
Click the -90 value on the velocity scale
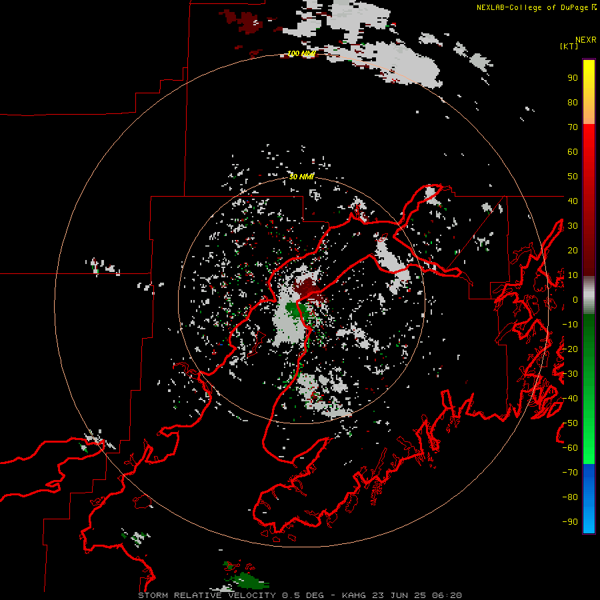(x=570, y=522)
